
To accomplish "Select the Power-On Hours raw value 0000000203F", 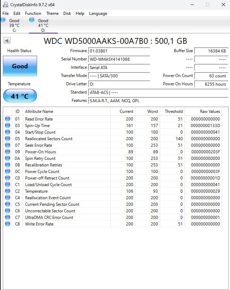I will pos(206,152).
